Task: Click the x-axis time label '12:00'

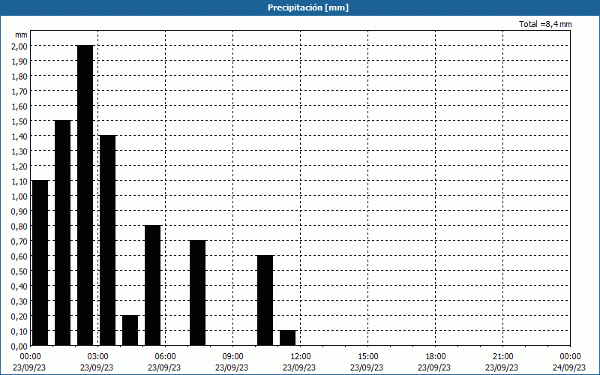Action: click(x=301, y=357)
